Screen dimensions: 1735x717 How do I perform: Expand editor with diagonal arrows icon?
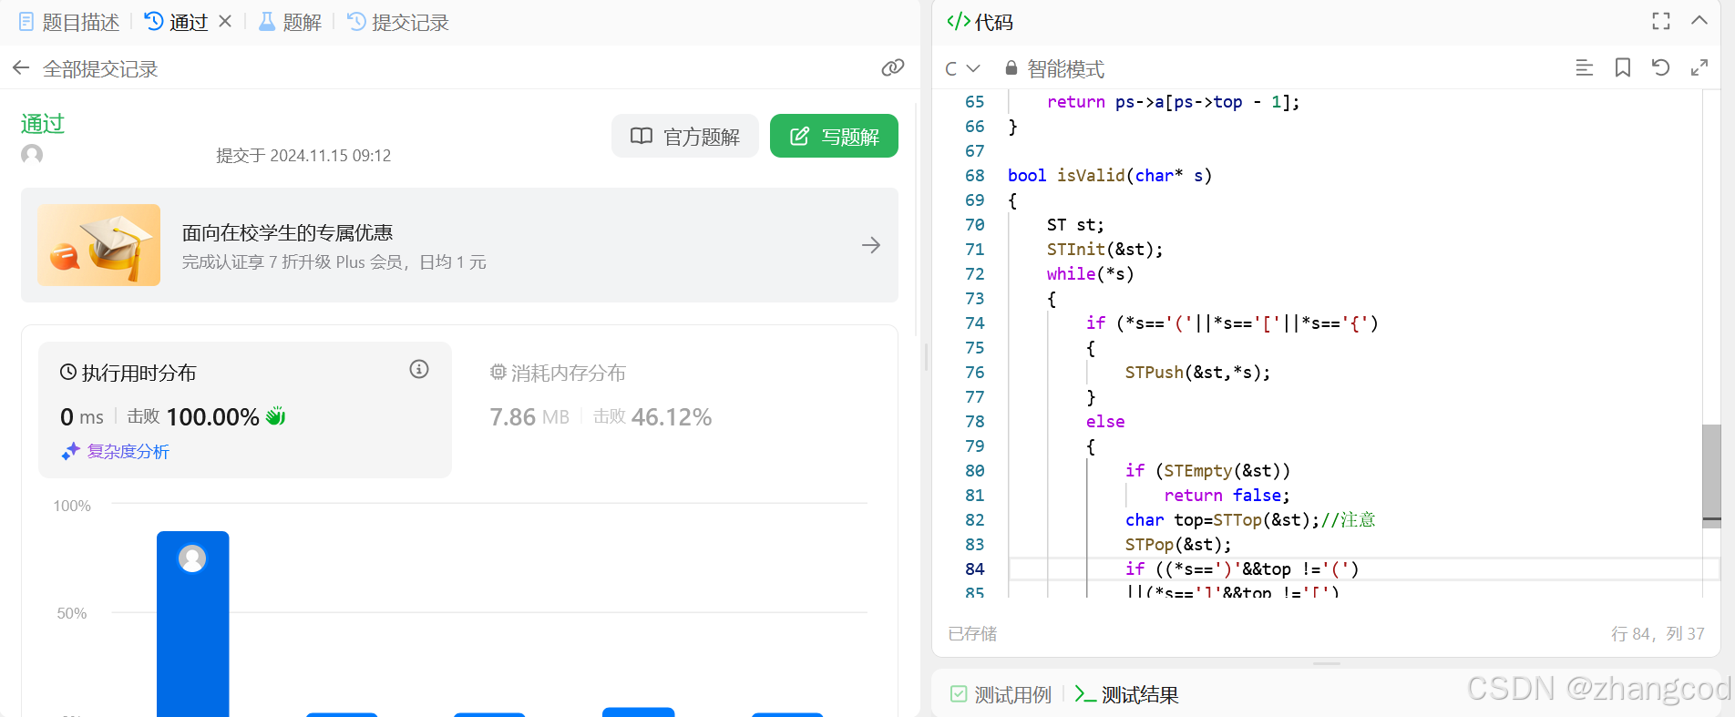point(1699,67)
